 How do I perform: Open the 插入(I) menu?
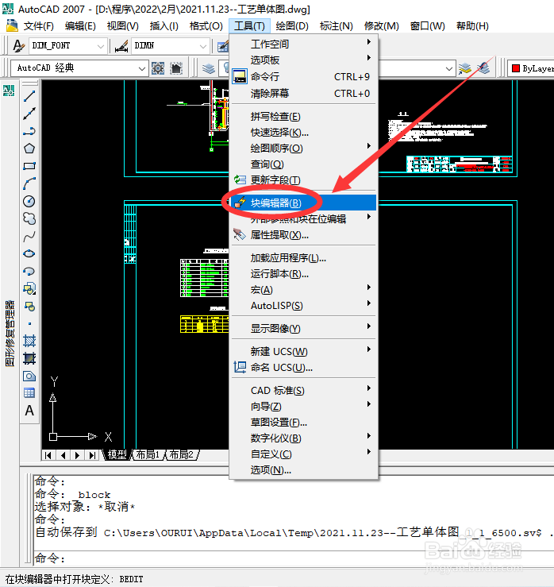click(x=164, y=26)
